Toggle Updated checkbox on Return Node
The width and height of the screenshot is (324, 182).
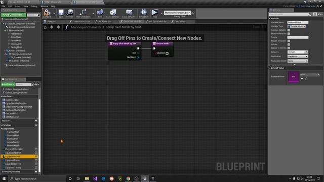167,54
